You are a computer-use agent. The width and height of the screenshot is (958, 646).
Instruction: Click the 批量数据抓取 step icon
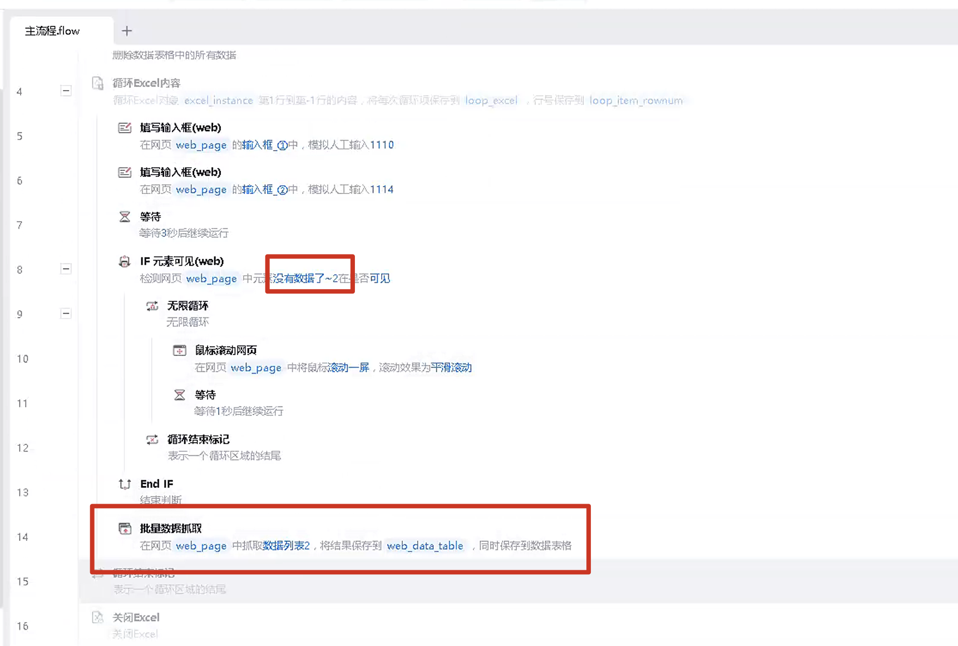[x=125, y=529]
